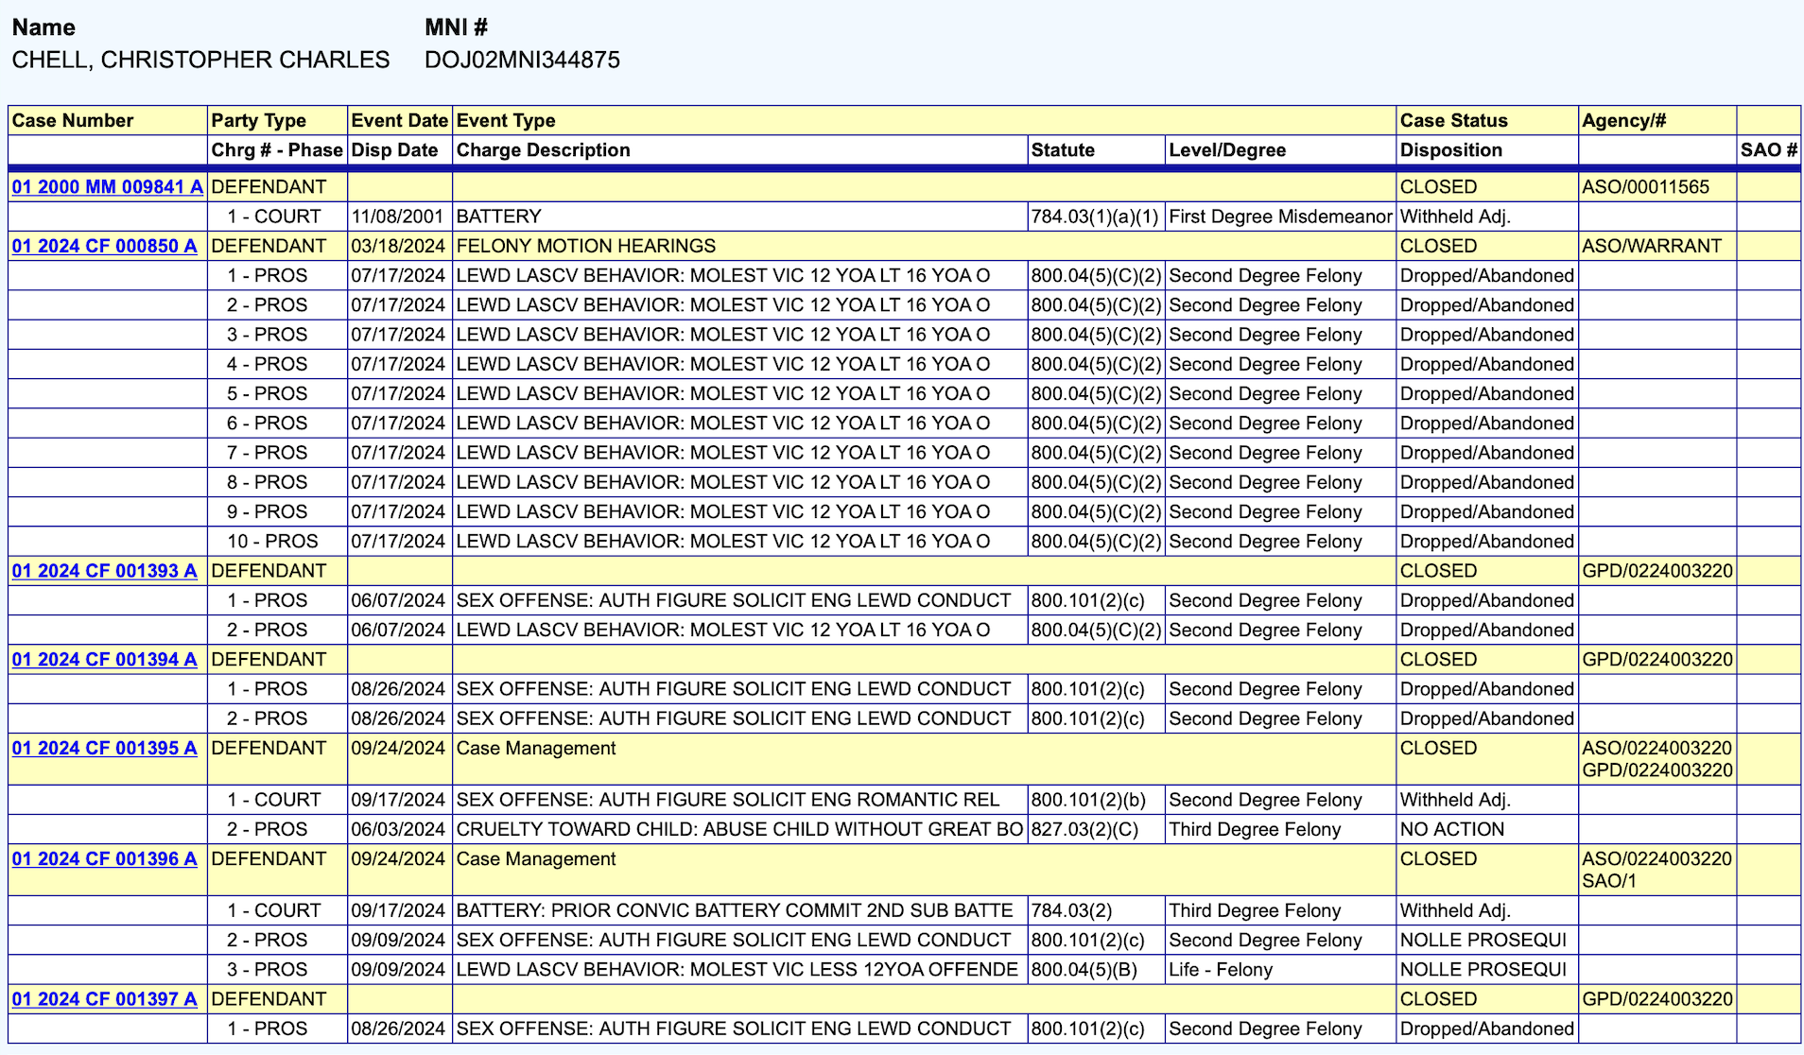Select event date 03/18/2024
Image resolution: width=1804 pixels, height=1055 pixels.
click(x=398, y=246)
